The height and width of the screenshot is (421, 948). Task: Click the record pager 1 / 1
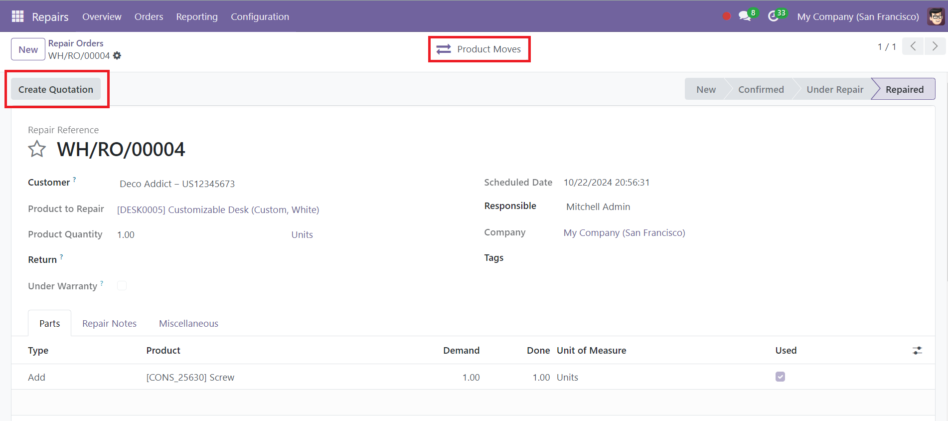click(x=887, y=46)
